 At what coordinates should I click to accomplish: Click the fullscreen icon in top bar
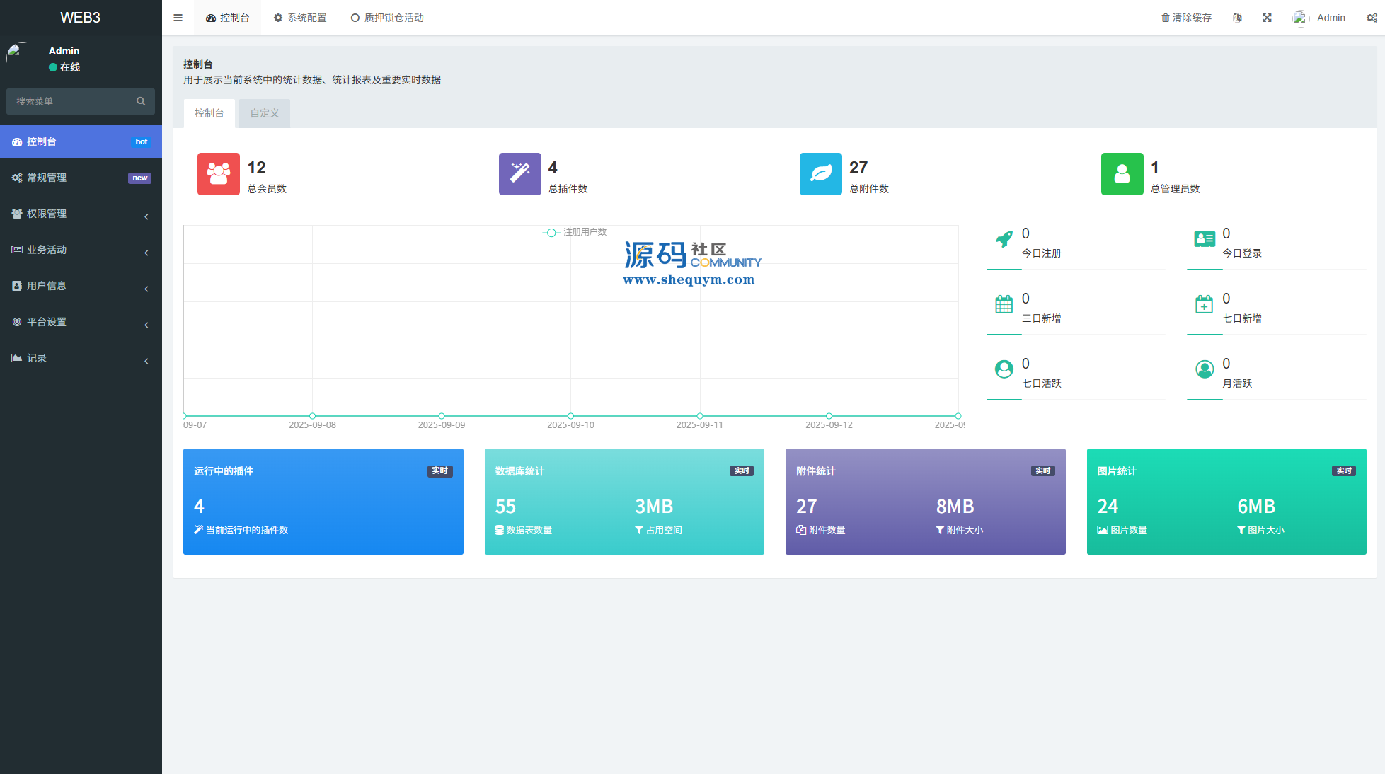pos(1267,18)
